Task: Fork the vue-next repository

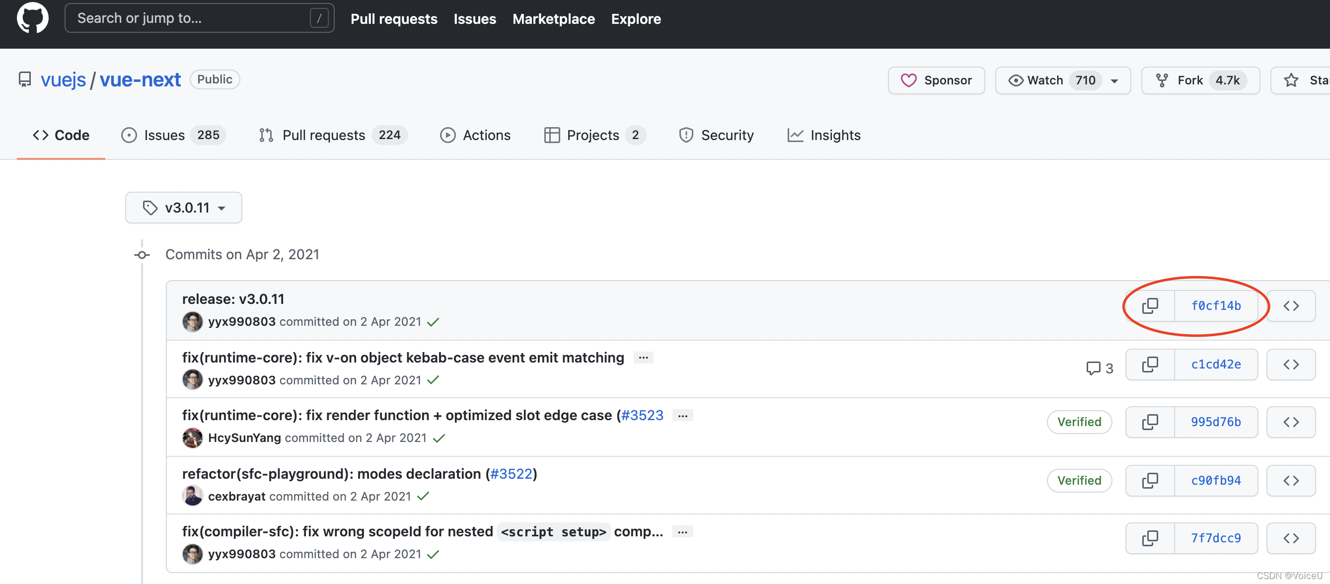Action: pyautogui.click(x=1200, y=80)
